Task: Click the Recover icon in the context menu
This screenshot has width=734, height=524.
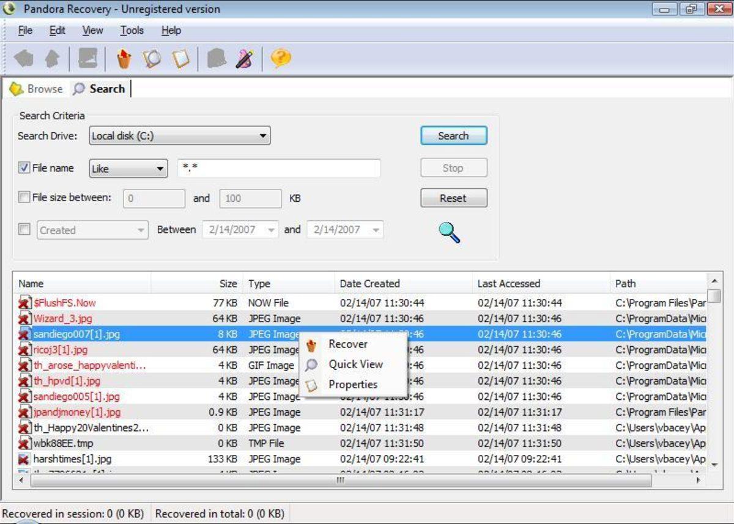Action: (x=311, y=344)
